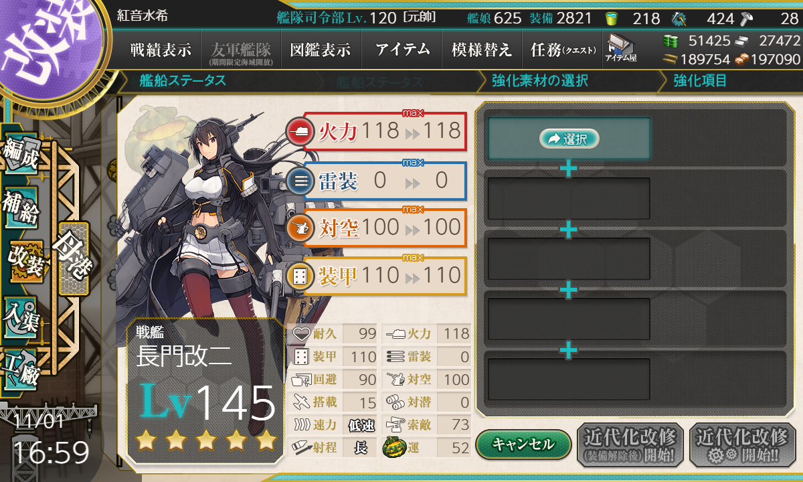This screenshot has width=803, height=482.
Task: Open the 補給 supply sidebar icon
Action: [20, 208]
